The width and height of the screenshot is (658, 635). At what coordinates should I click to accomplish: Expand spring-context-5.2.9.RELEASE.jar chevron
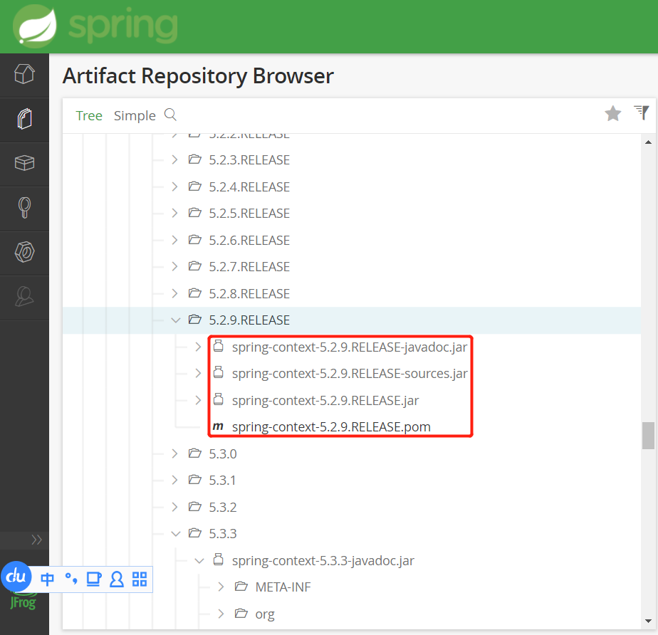click(x=198, y=400)
